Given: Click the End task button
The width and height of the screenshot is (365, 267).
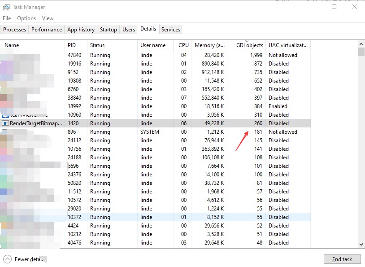Looking at the screenshot, I should pyautogui.click(x=342, y=259).
